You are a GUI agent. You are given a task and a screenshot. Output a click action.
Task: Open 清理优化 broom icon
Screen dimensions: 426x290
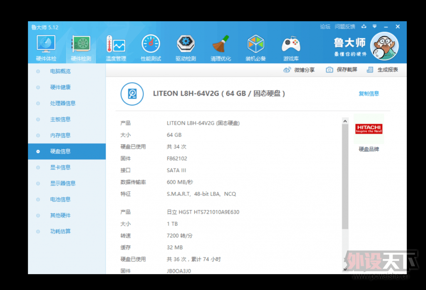[220, 44]
